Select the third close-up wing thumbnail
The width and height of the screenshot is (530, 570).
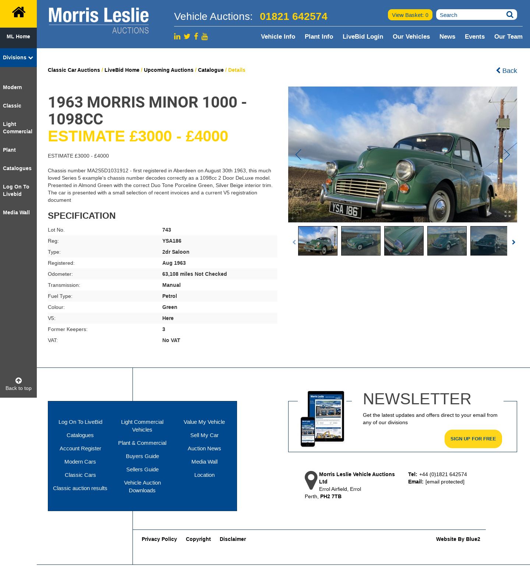pos(404,241)
